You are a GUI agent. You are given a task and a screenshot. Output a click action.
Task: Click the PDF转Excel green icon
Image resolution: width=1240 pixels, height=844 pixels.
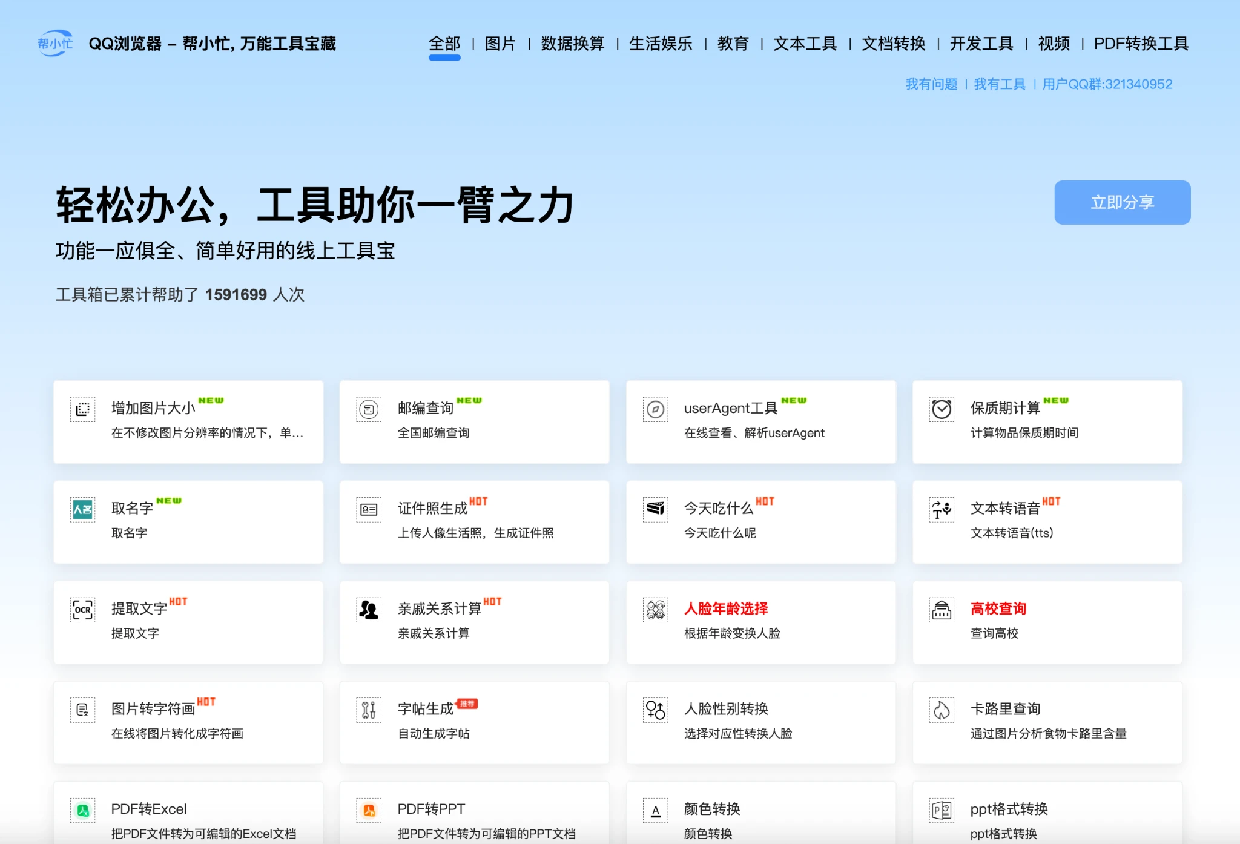(83, 810)
